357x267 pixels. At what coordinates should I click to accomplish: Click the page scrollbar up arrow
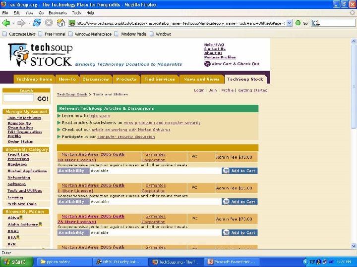pos(354,42)
